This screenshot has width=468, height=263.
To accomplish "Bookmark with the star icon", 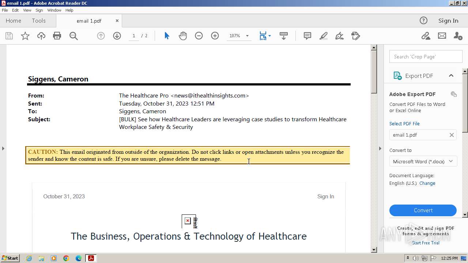I will point(25,36).
